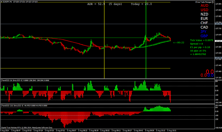Click the '5 Aug 07:51' time label

[60, 131]
